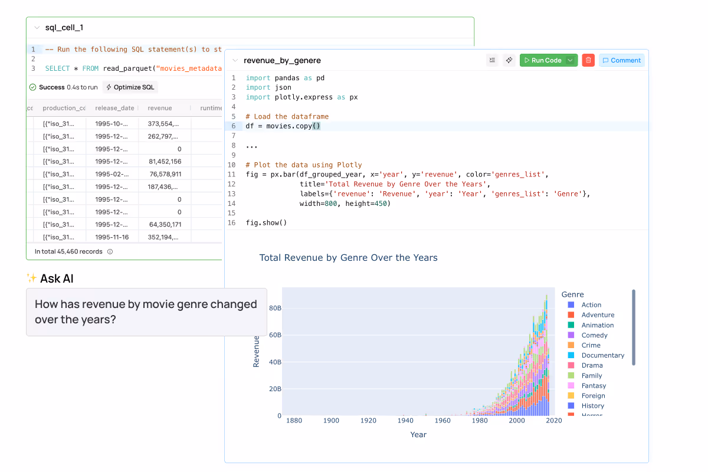Image resolution: width=708 pixels, height=472 pixels.
Task: Click the 'Genre' legend title
Action: click(x=573, y=294)
